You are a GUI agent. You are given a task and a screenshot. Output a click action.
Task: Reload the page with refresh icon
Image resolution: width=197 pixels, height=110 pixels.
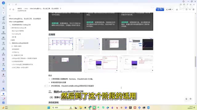(16, 5)
